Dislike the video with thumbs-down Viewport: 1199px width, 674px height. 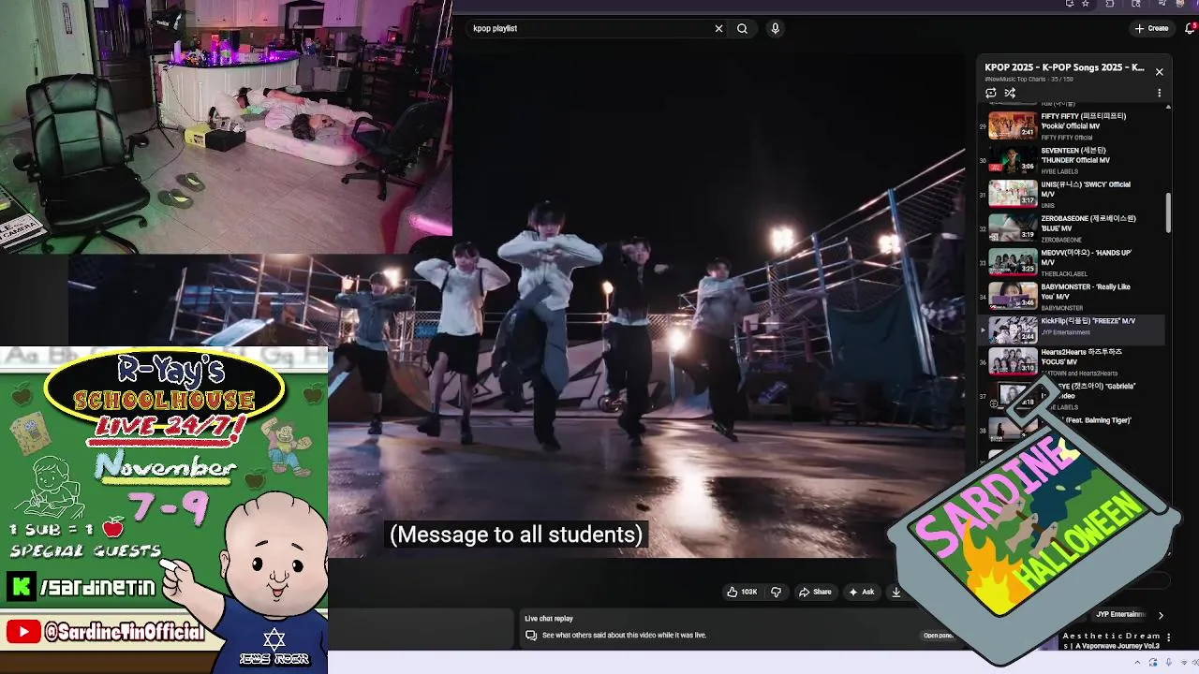tap(776, 592)
